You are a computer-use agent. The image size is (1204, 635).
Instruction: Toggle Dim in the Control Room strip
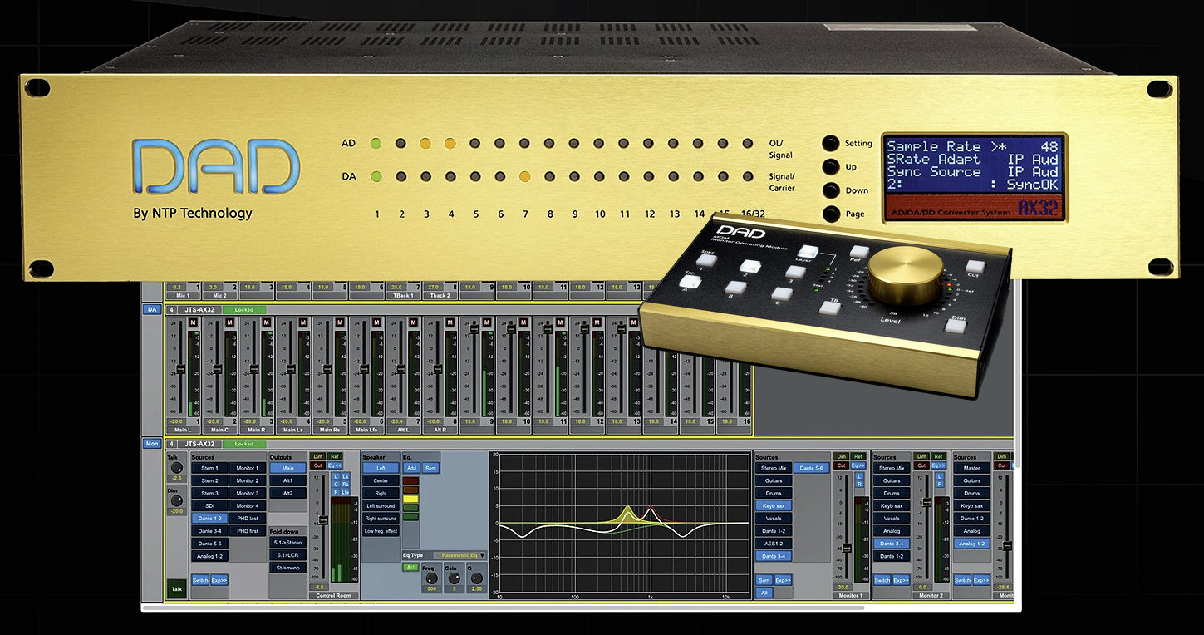[317, 456]
